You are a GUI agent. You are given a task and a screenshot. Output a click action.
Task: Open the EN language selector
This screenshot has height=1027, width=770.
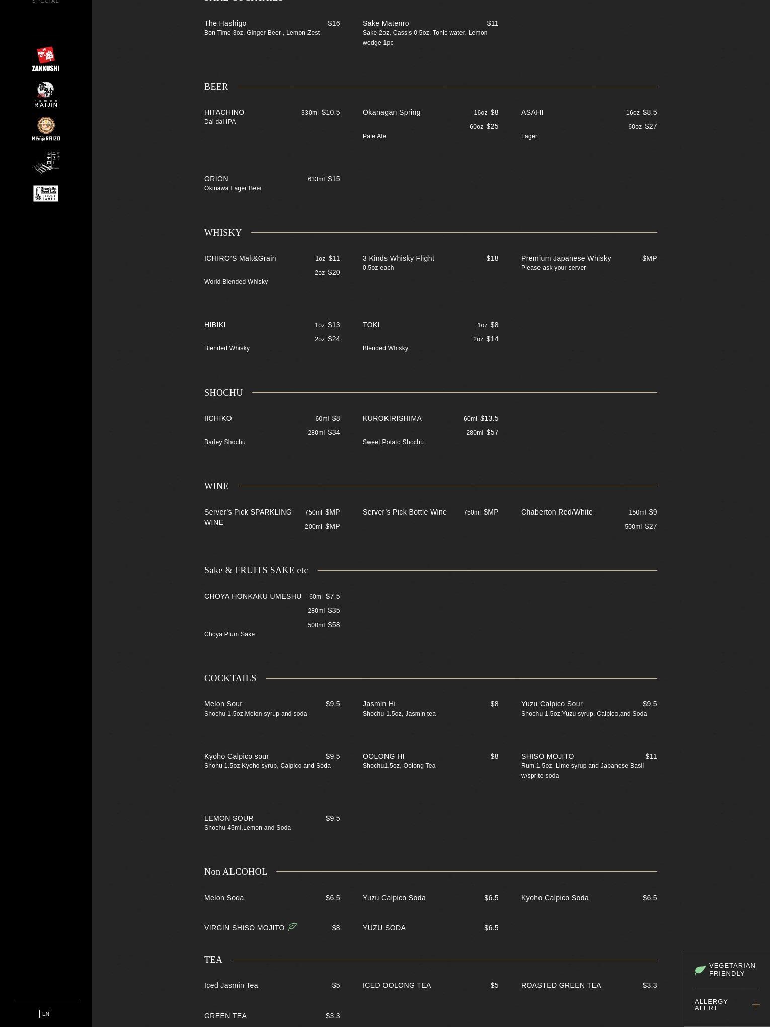pyautogui.click(x=46, y=1014)
